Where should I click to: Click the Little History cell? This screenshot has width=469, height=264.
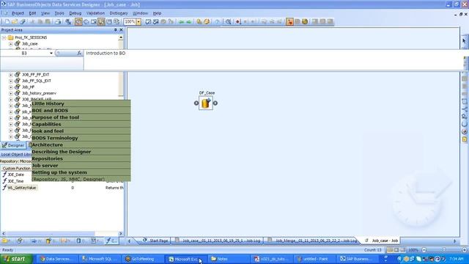coord(81,103)
